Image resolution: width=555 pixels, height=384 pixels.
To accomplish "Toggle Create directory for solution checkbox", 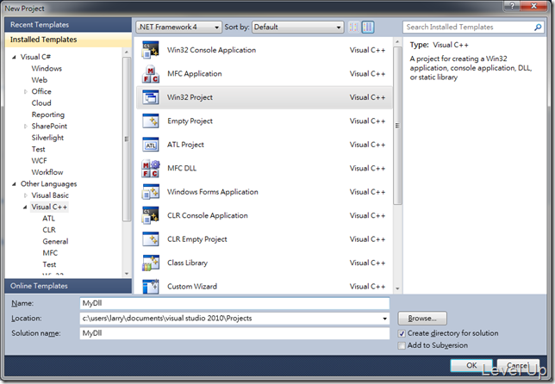I will point(402,333).
